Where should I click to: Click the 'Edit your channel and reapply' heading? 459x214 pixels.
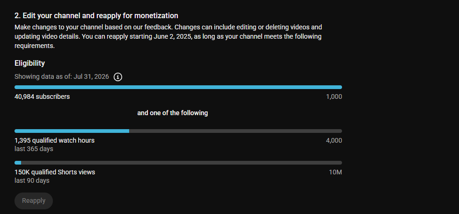click(96, 15)
